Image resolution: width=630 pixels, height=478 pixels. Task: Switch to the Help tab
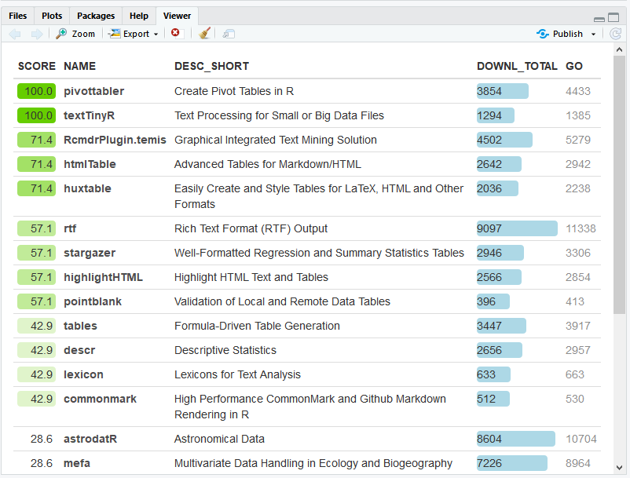click(138, 16)
